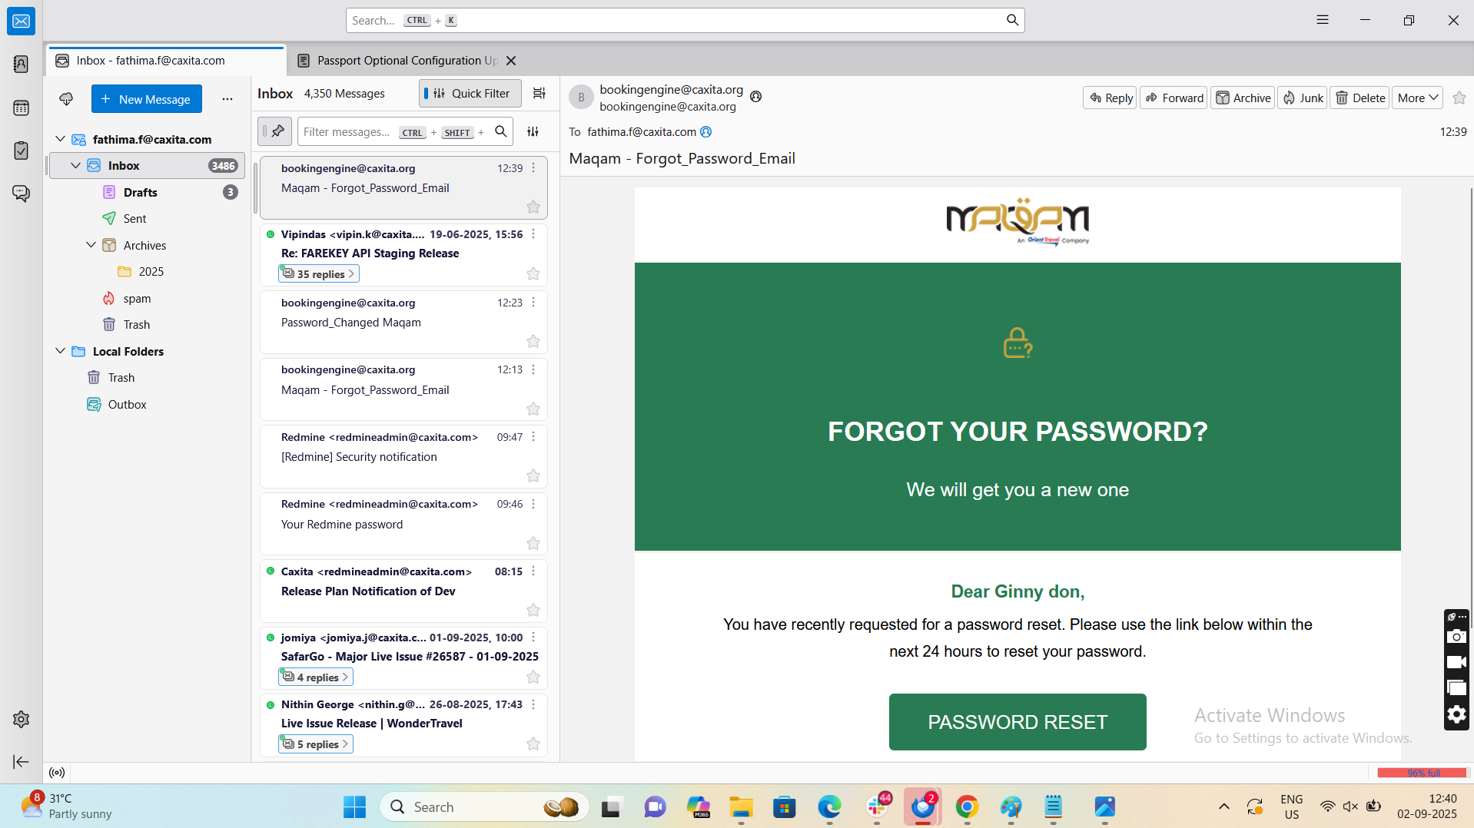Open message list display options icon

point(539,94)
